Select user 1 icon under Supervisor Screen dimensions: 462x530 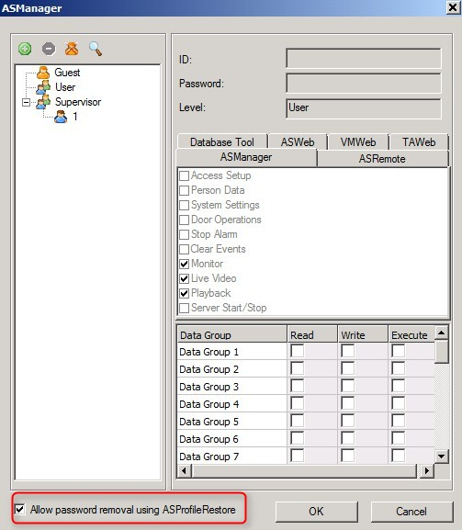(x=61, y=117)
